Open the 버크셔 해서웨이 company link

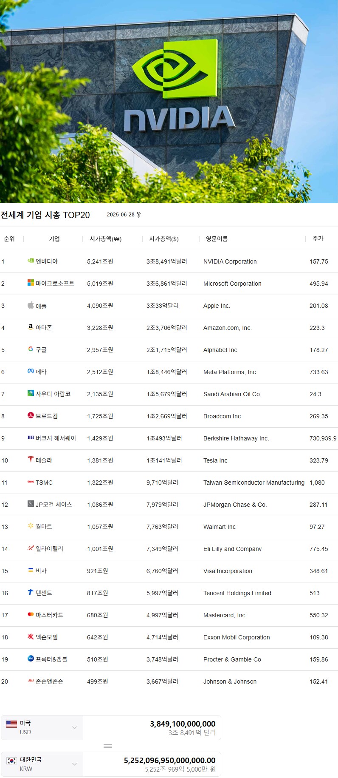(56, 438)
